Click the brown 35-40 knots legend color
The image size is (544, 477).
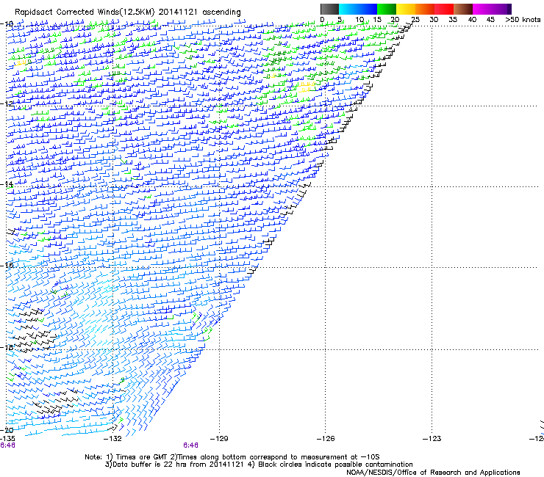pos(463,9)
